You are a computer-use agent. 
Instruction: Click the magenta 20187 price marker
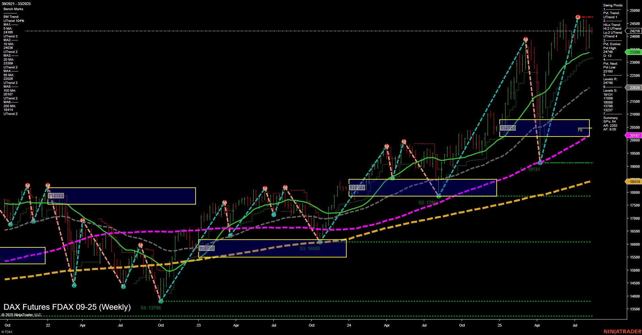(634, 135)
